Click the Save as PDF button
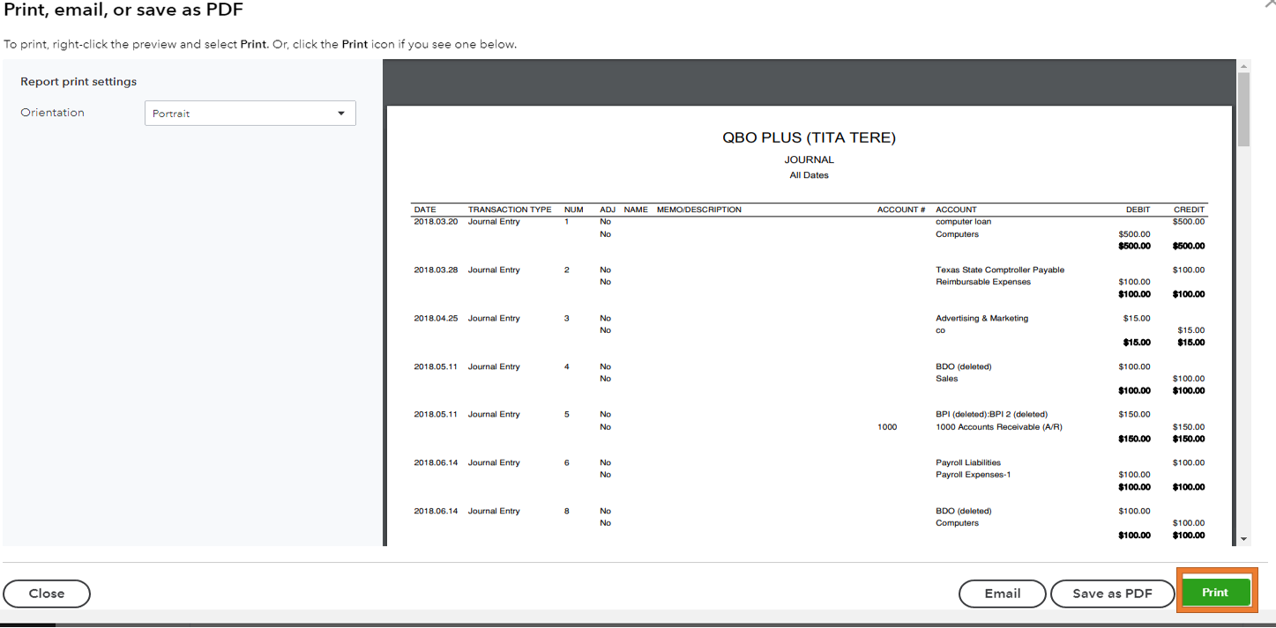The width and height of the screenshot is (1276, 628). click(x=1112, y=594)
